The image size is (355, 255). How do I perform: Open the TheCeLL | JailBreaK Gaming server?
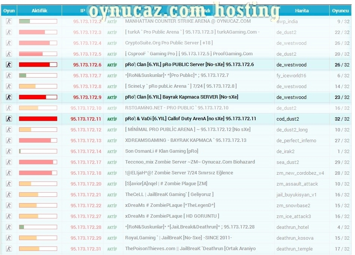tap(169, 195)
